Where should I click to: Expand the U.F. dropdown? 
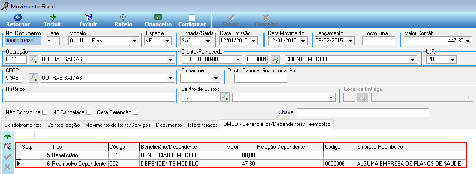(452, 60)
